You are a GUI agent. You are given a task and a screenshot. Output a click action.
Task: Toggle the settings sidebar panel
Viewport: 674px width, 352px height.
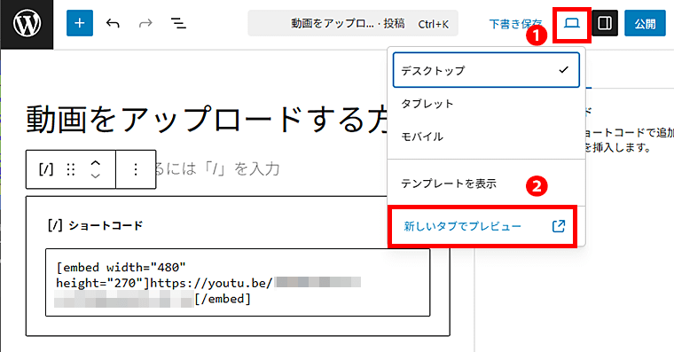[605, 23]
